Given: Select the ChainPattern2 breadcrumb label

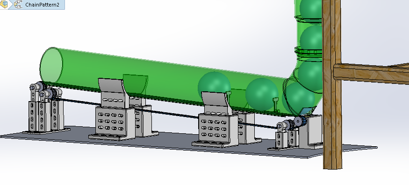Looking at the screenshot, I should pos(42,5).
